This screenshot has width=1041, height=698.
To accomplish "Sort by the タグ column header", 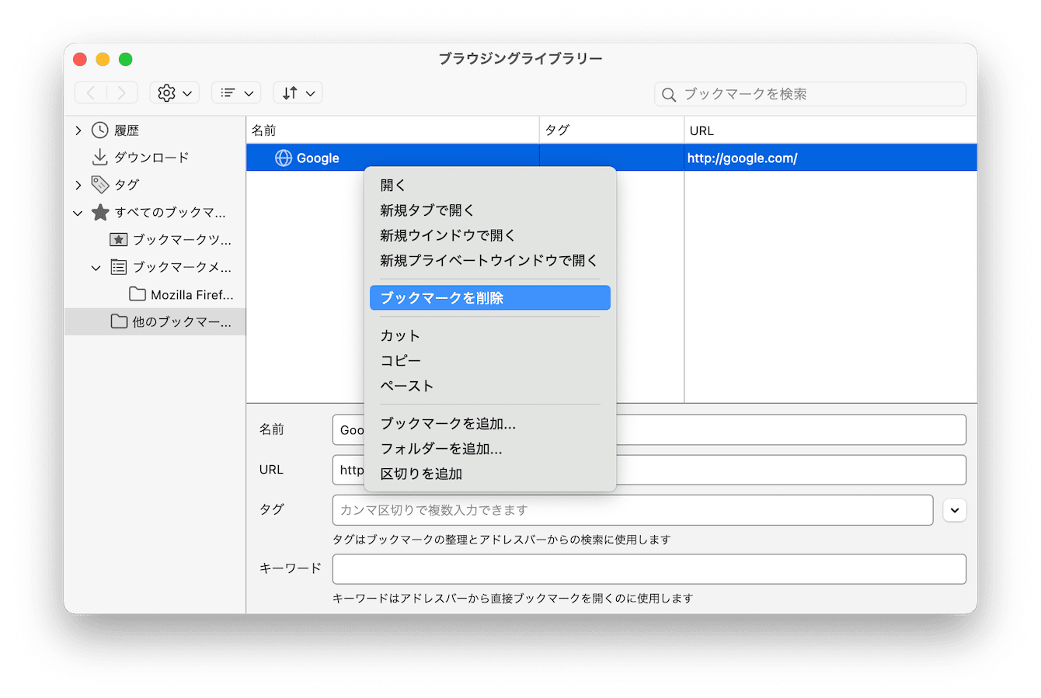I will coord(611,130).
